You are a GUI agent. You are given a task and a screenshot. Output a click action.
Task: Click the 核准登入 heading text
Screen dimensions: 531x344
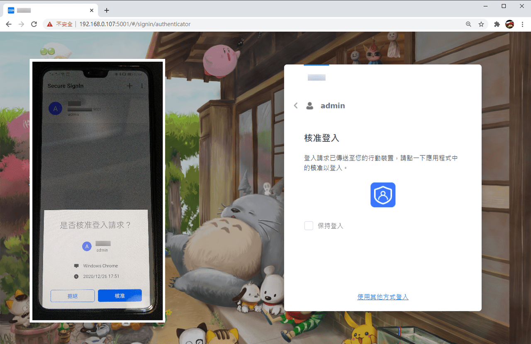coord(322,138)
